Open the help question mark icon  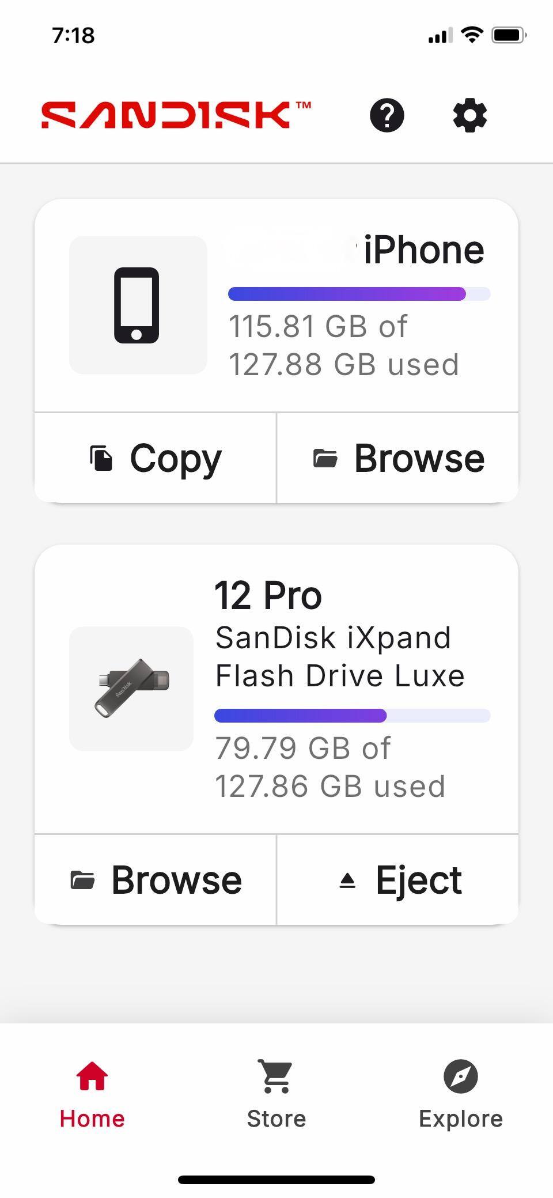pyautogui.click(x=387, y=115)
